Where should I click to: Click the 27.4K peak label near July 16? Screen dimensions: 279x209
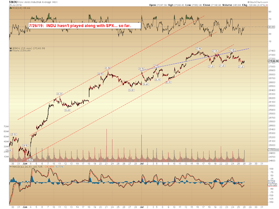[x=198, y=48]
